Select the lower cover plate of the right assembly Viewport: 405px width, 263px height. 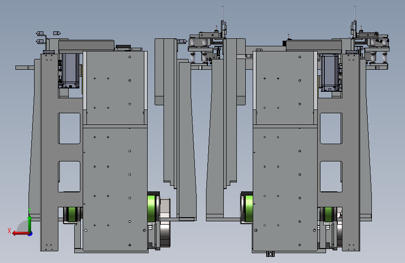pos(285,189)
